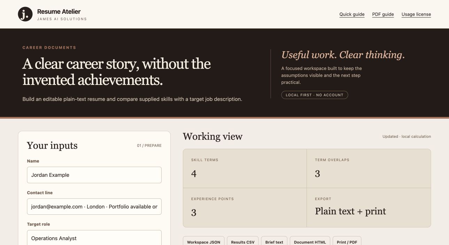449x245 pixels.
Task: Click 'Updated · local calculation' status text
Action: tap(407, 136)
